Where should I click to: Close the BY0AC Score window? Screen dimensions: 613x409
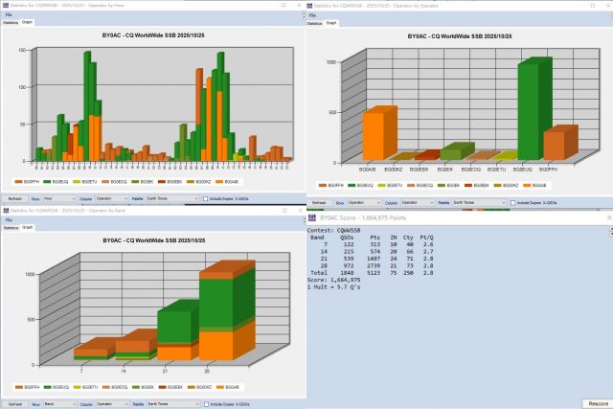click(x=606, y=217)
